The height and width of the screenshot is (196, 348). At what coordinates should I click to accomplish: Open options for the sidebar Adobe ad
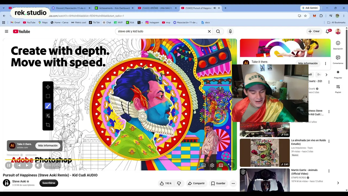pos(325,63)
